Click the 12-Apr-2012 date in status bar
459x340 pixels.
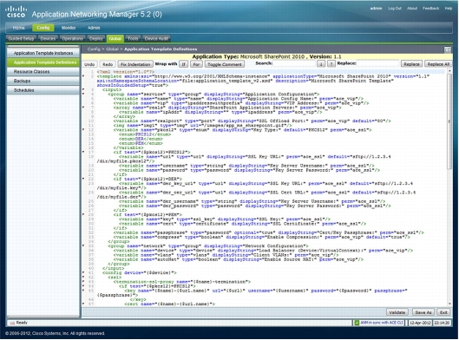tap(420, 323)
